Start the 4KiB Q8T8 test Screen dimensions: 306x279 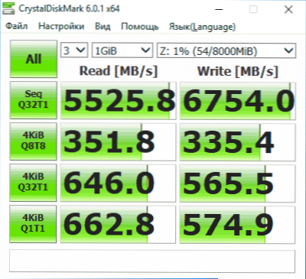coord(34,141)
